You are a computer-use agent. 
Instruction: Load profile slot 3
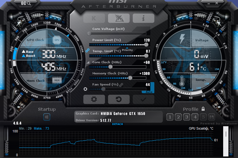tap(187, 117)
